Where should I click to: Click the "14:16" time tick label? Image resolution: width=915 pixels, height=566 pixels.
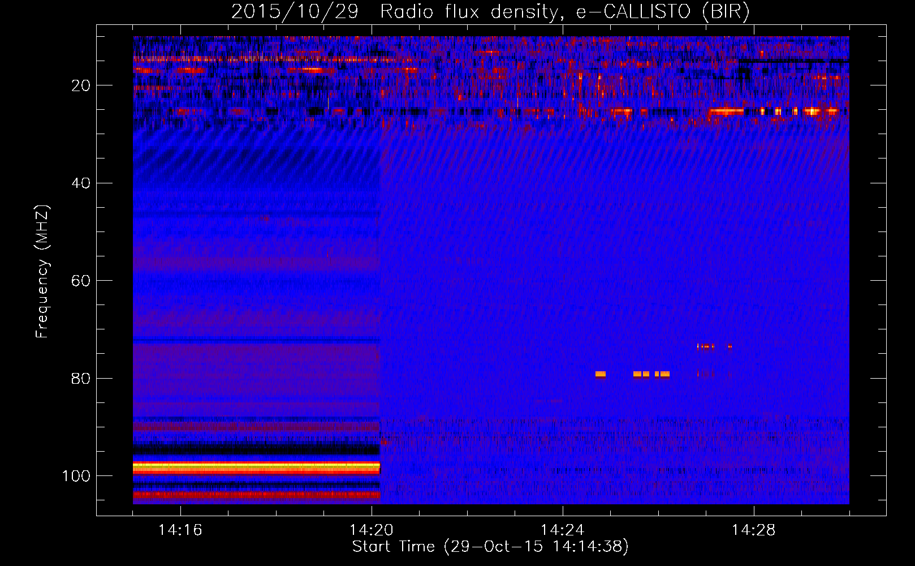tap(180, 530)
